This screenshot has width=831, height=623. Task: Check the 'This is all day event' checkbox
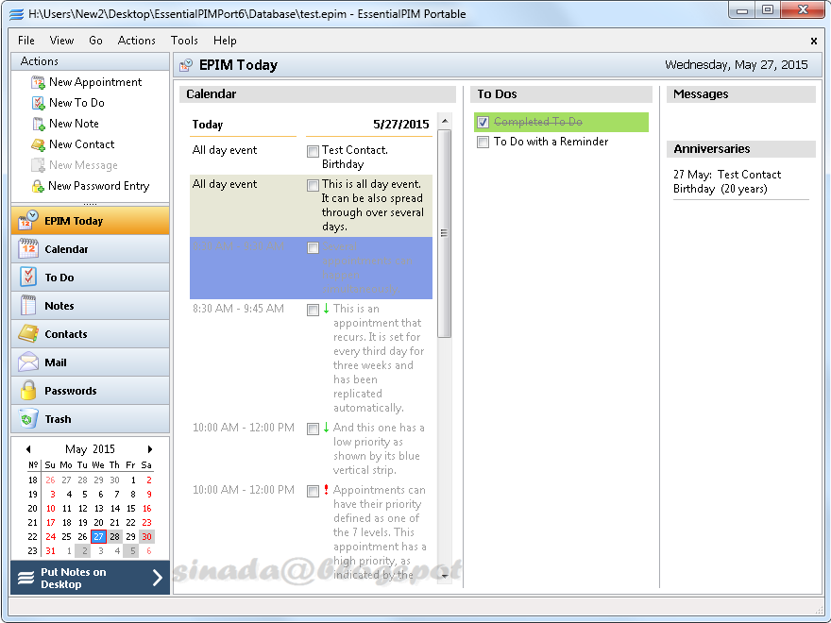(313, 185)
